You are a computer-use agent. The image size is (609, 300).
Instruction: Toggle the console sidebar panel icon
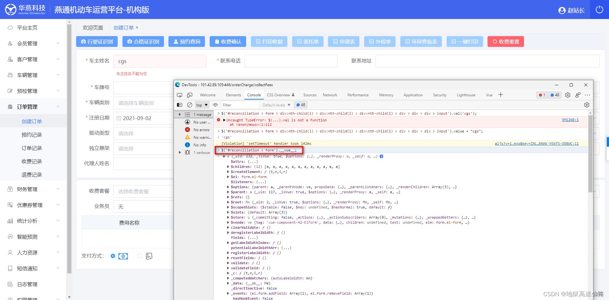click(x=180, y=105)
